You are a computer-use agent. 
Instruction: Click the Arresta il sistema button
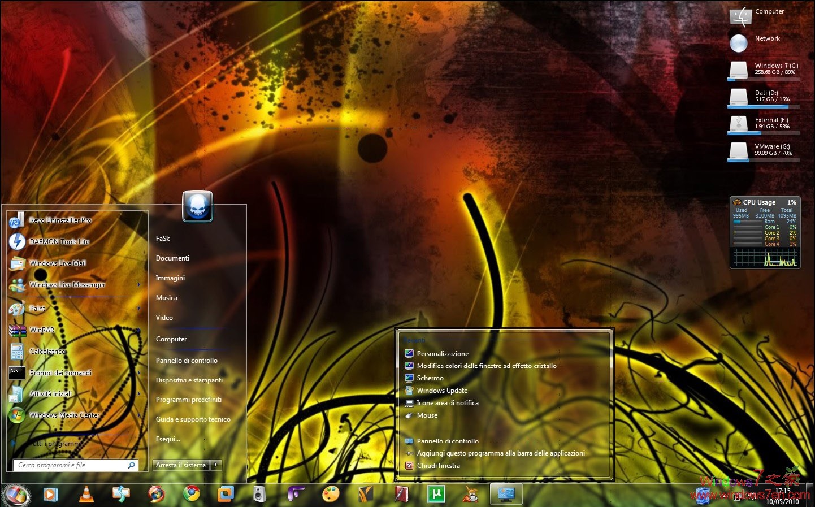181,465
